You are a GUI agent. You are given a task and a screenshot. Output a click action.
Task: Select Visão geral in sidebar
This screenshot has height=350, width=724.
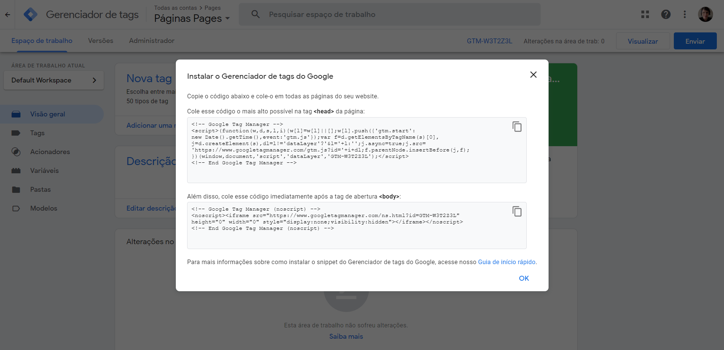click(x=52, y=114)
